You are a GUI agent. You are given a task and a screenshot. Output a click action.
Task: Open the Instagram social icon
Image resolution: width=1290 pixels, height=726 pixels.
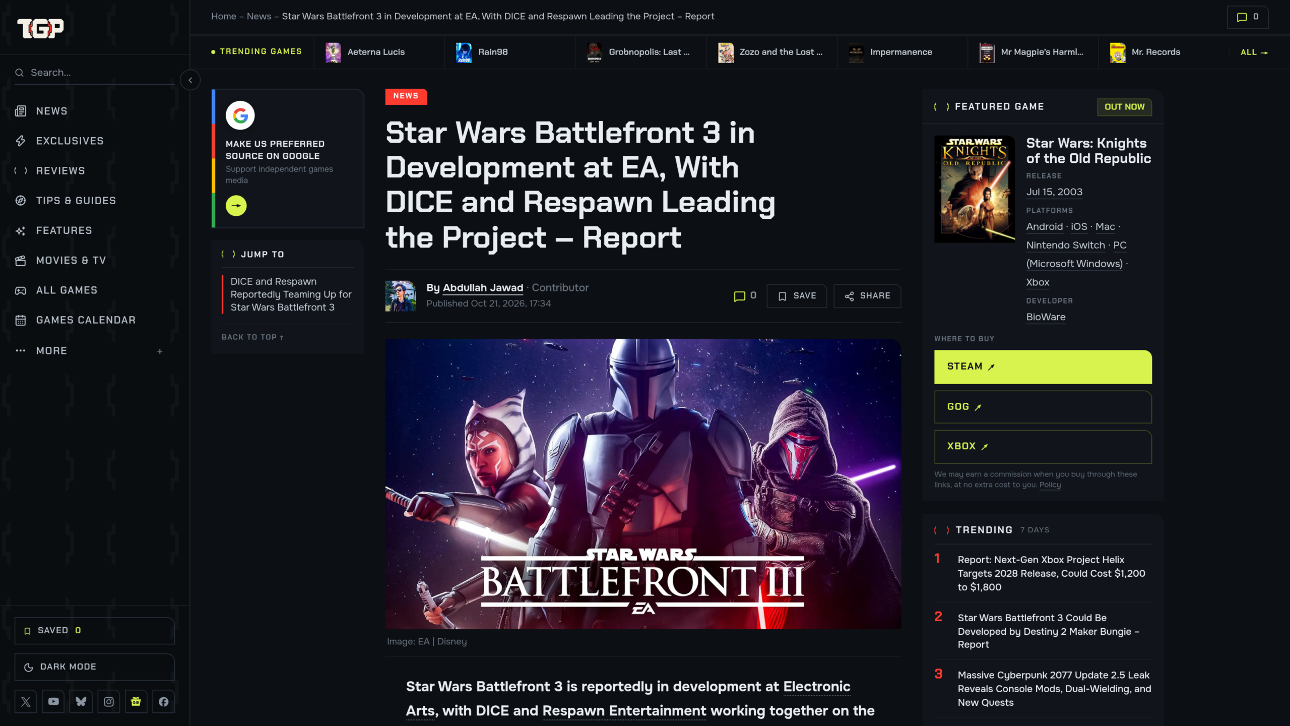108,701
